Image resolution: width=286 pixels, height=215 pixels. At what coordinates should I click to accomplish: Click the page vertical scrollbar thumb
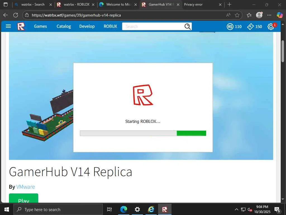point(283,52)
